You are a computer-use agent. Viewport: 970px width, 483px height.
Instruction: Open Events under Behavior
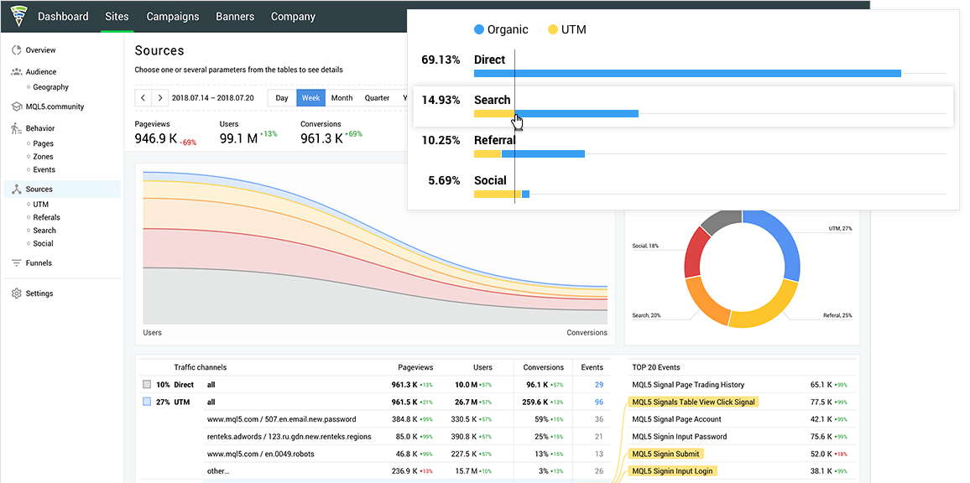point(44,169)
